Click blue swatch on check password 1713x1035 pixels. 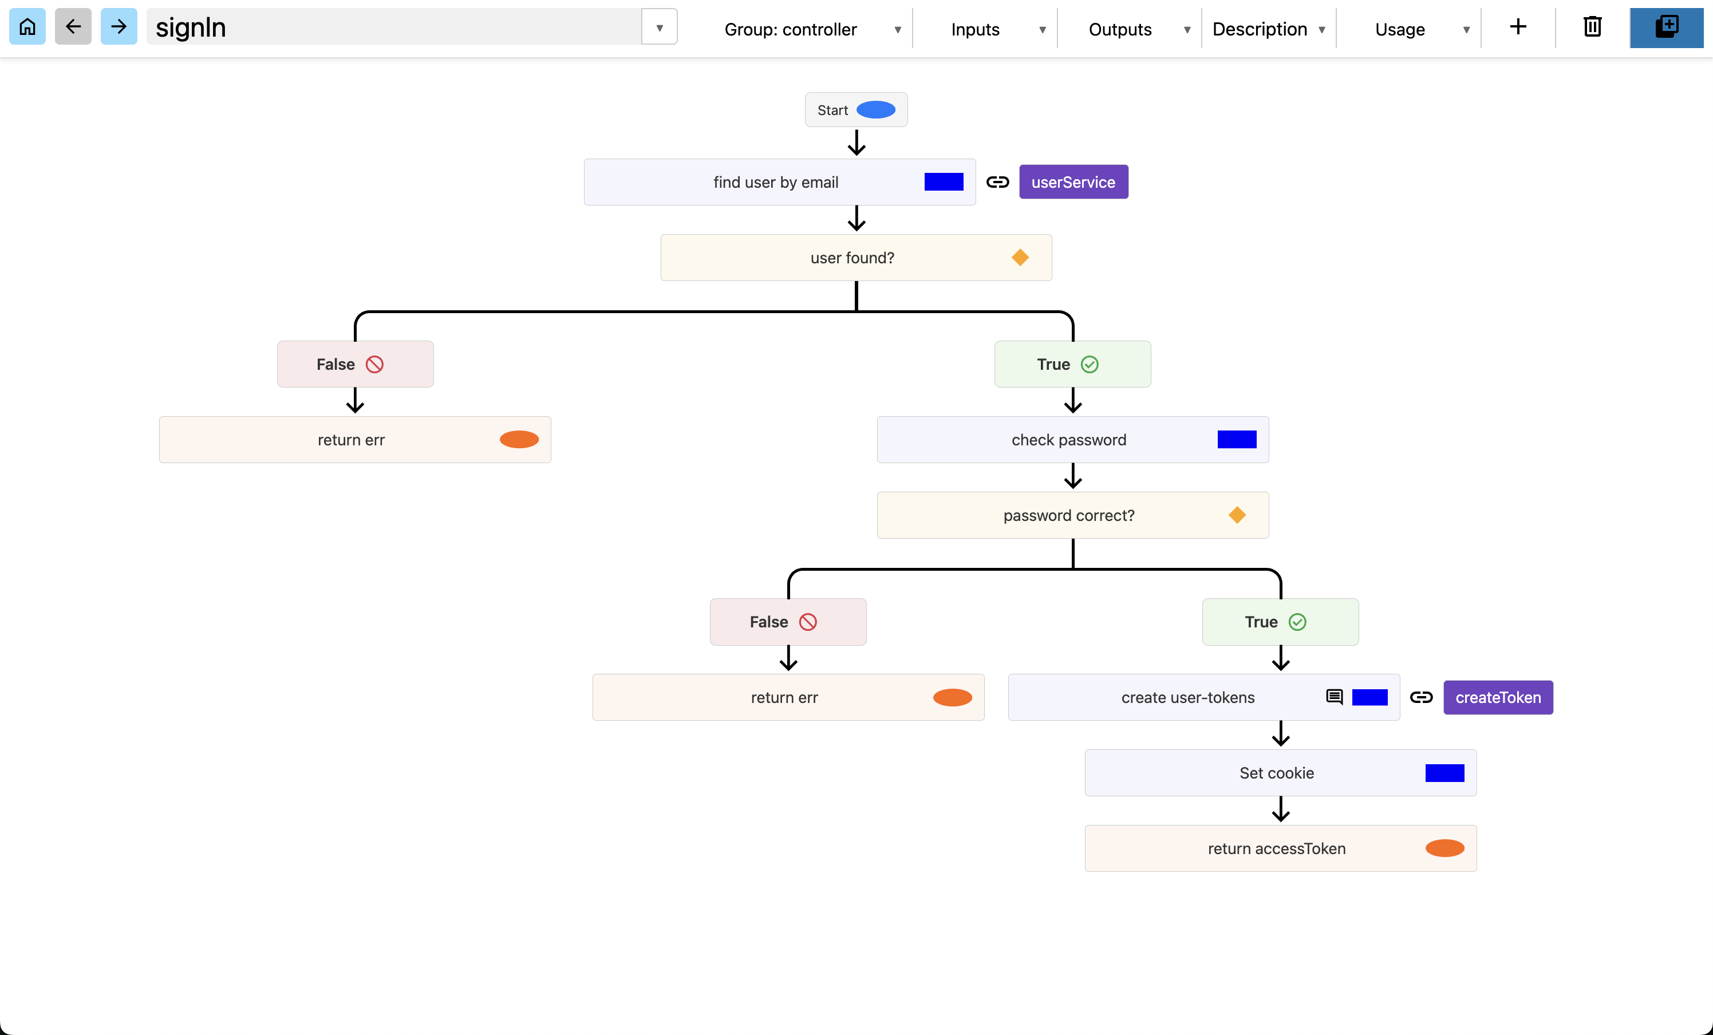pyautogui.click(x=1237, y=439)
